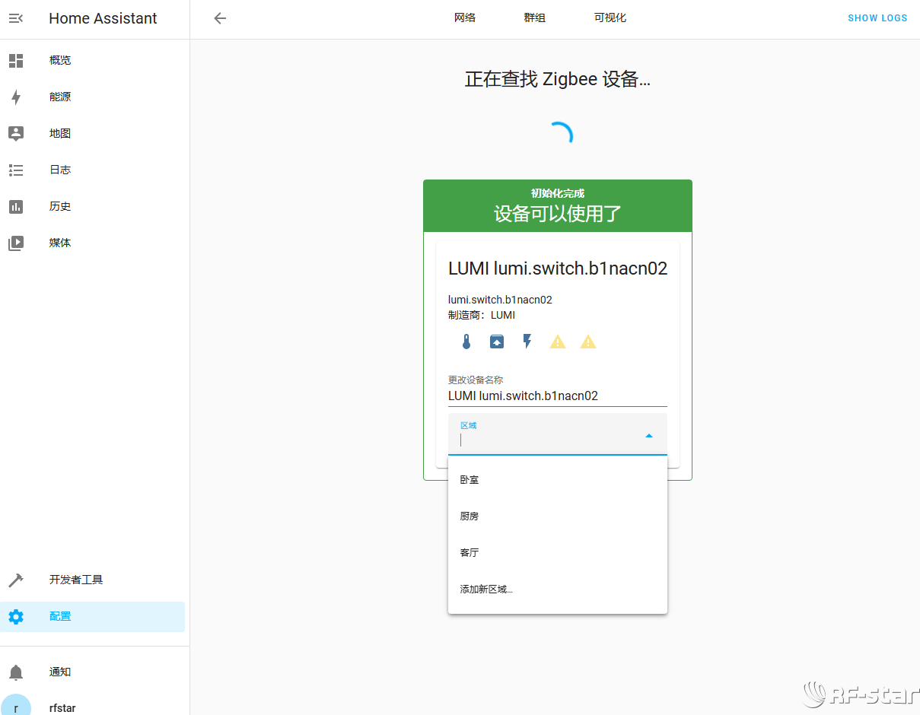Click the Home Assistant title

tap(103, 19)
